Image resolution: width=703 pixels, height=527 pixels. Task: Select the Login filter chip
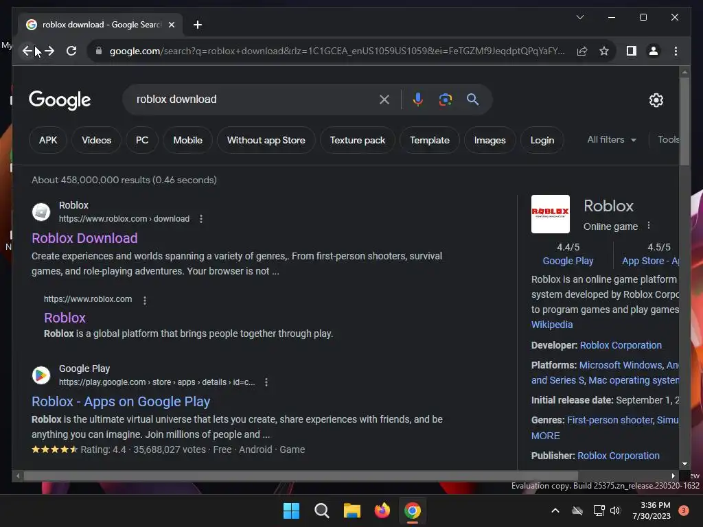point(542,140)
